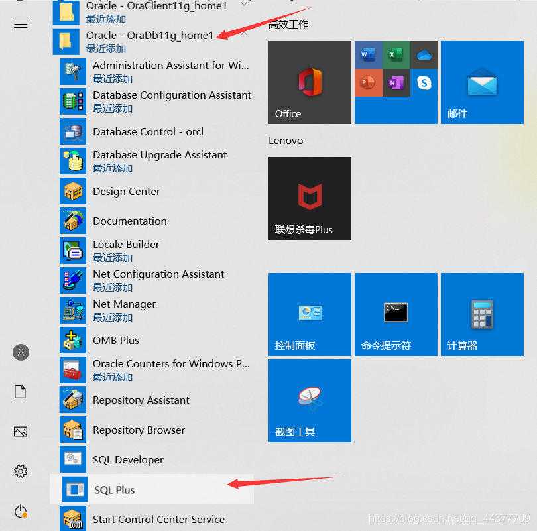Open the 命令提示符 tile

tap(396, 314)
